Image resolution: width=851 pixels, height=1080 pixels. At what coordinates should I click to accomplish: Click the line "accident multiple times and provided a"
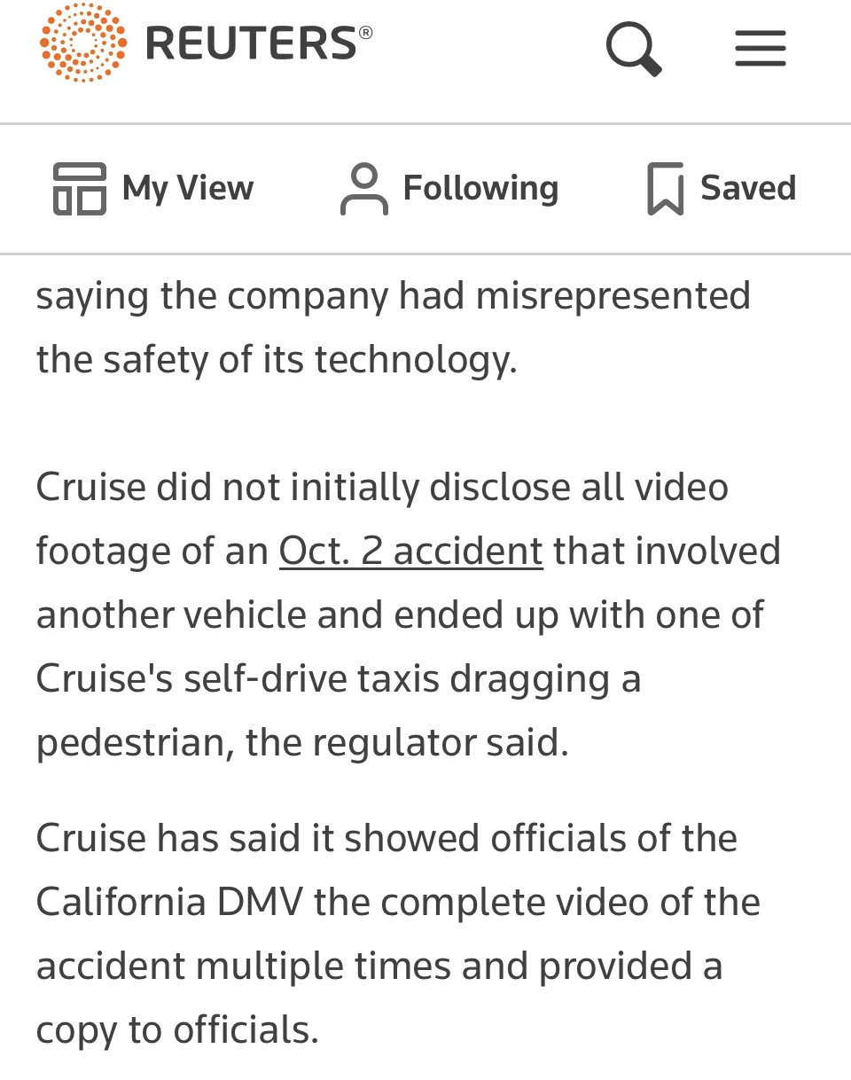pyautogui.click(x=379, y=967)
